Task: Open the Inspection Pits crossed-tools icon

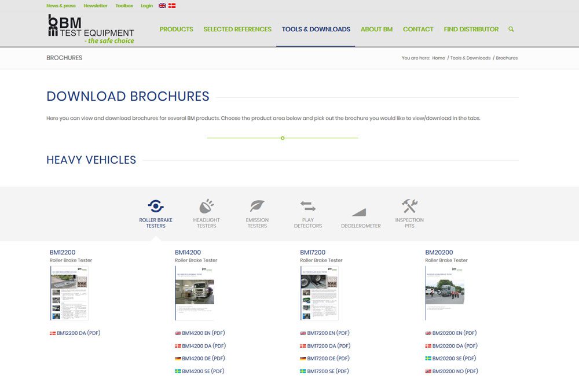Action: [409, 205]
